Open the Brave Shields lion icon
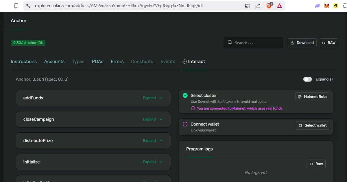The width and height of the screenshot is (347, 182). [x=269, y=5]
